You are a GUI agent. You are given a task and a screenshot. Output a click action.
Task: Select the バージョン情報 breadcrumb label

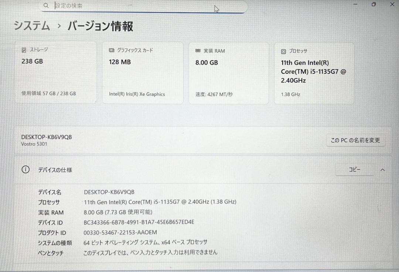click(x=100, y=26)
